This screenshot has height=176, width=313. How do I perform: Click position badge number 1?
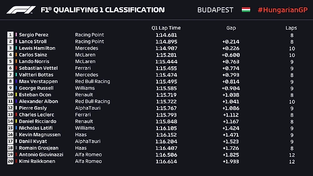10,35
